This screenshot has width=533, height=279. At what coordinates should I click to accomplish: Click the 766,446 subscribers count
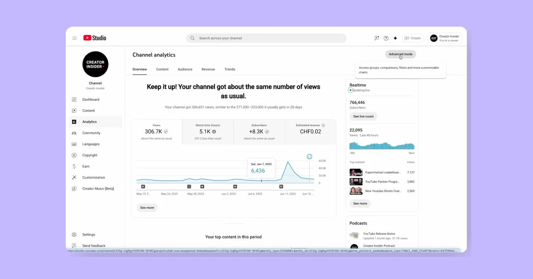coord(357,103)
